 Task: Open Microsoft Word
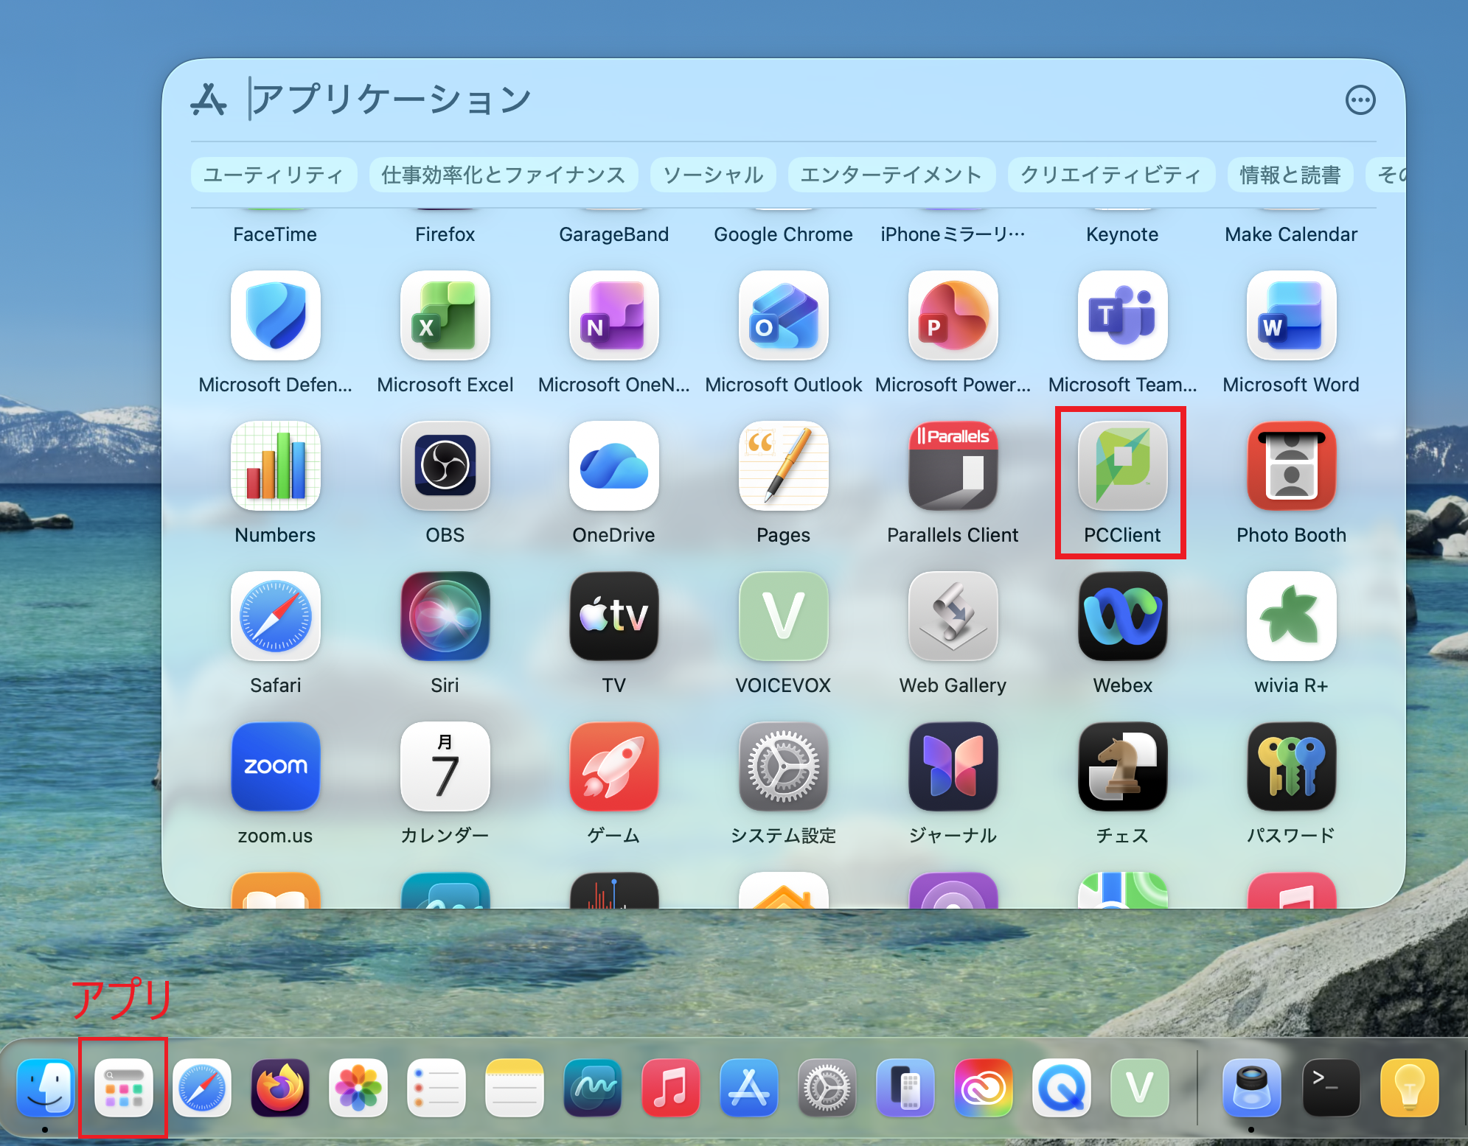[x=1291, y=315]
